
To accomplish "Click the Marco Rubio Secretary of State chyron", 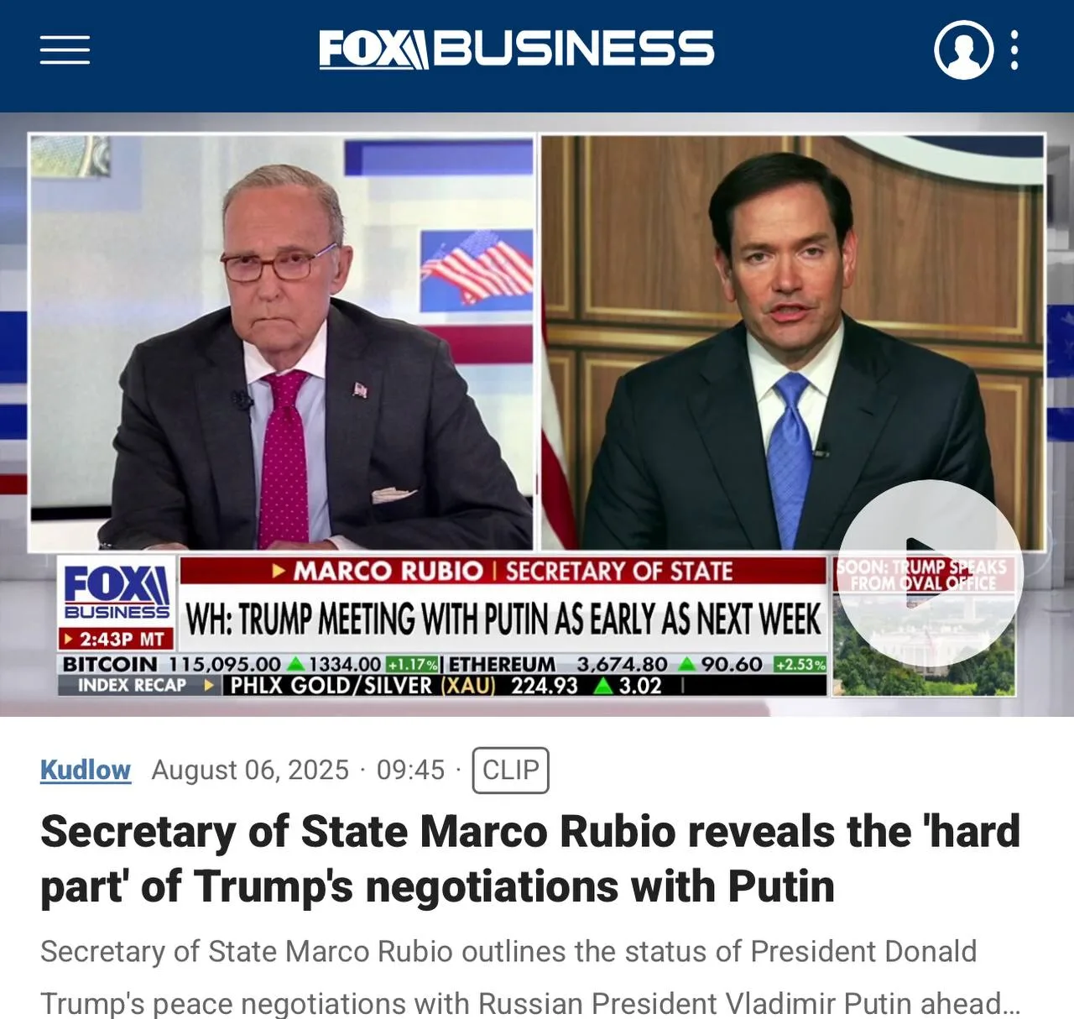I will click(x=503, y=571).
